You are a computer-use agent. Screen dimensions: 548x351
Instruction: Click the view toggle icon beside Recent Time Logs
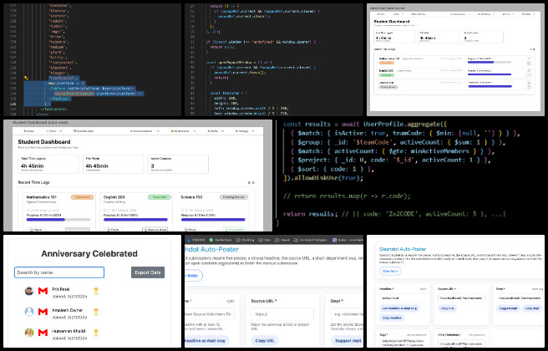pyautogui.click(x=251, y=182)
